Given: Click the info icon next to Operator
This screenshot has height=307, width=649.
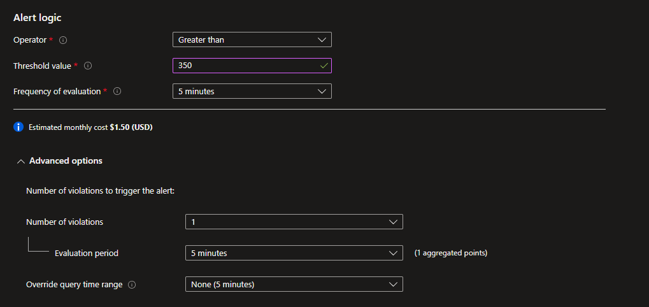Looking at the screenshot, I should 63,40.
